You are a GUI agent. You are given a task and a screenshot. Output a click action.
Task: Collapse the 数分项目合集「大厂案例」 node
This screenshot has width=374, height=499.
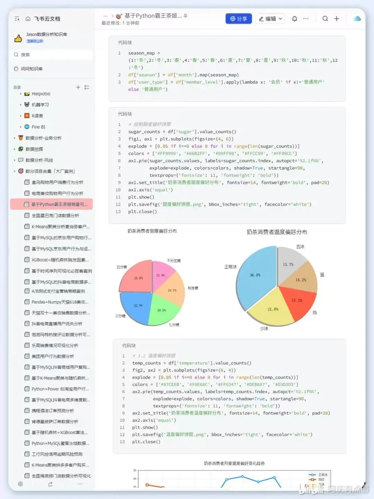(15, 171)
